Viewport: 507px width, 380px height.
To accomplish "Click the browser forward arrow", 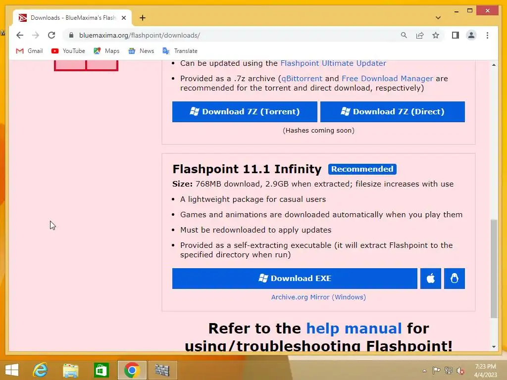I will pyautogui.click(x=36, y=35).
